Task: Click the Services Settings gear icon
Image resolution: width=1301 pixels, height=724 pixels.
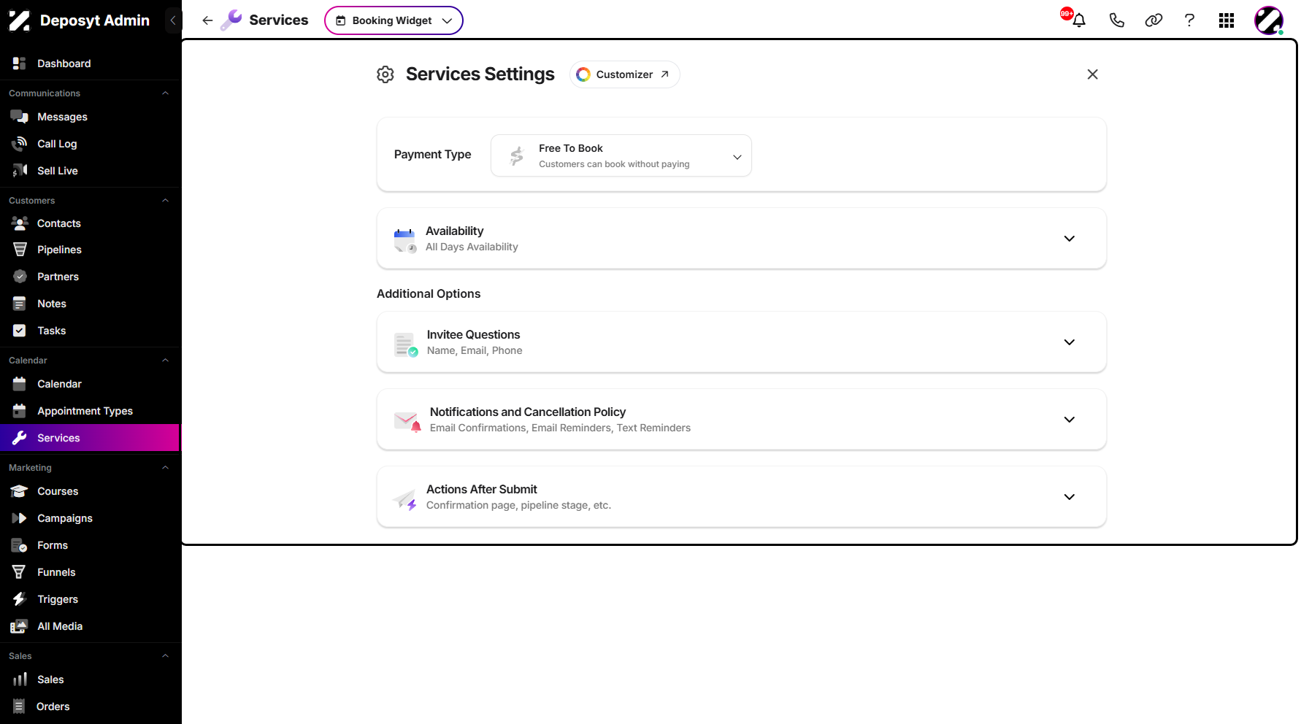Action: [x=385, y=74]
